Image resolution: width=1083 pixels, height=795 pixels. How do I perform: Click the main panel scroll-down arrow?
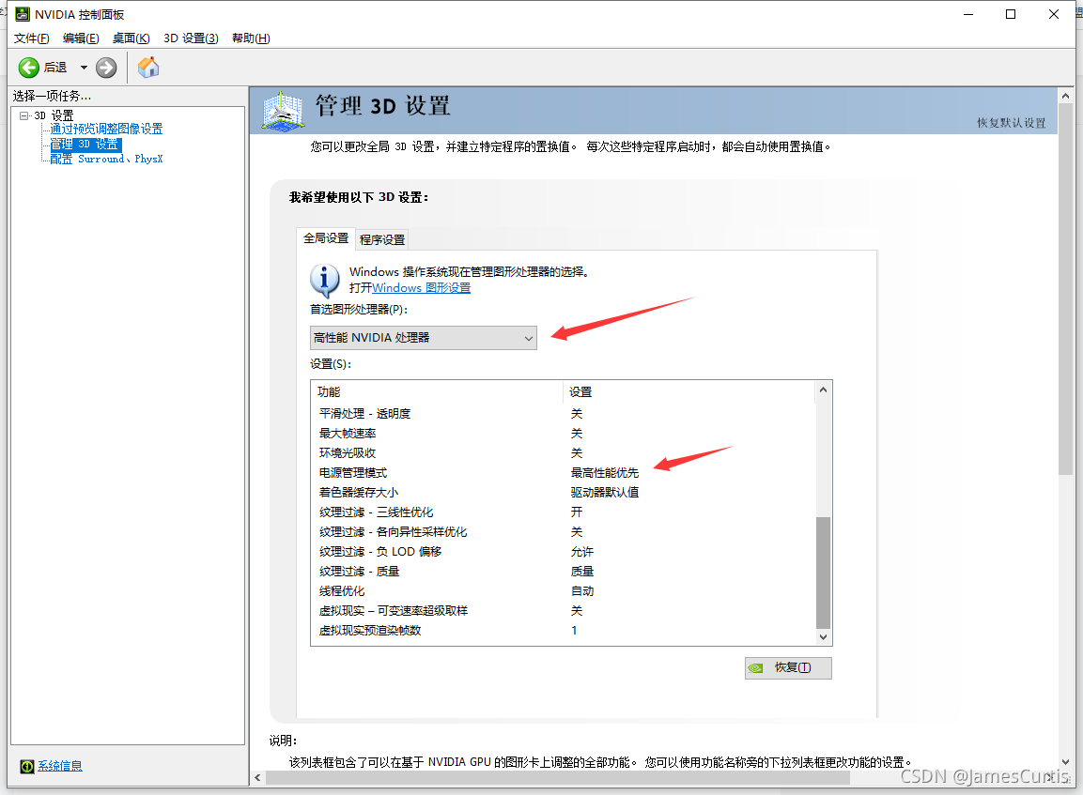coord(1065,762)
